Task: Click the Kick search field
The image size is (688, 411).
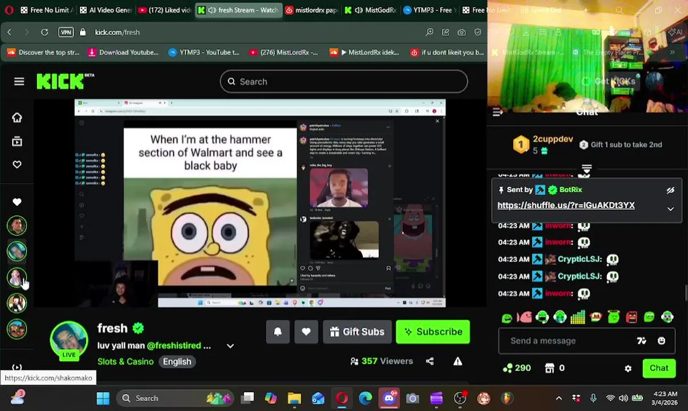Action: point(344,82)
